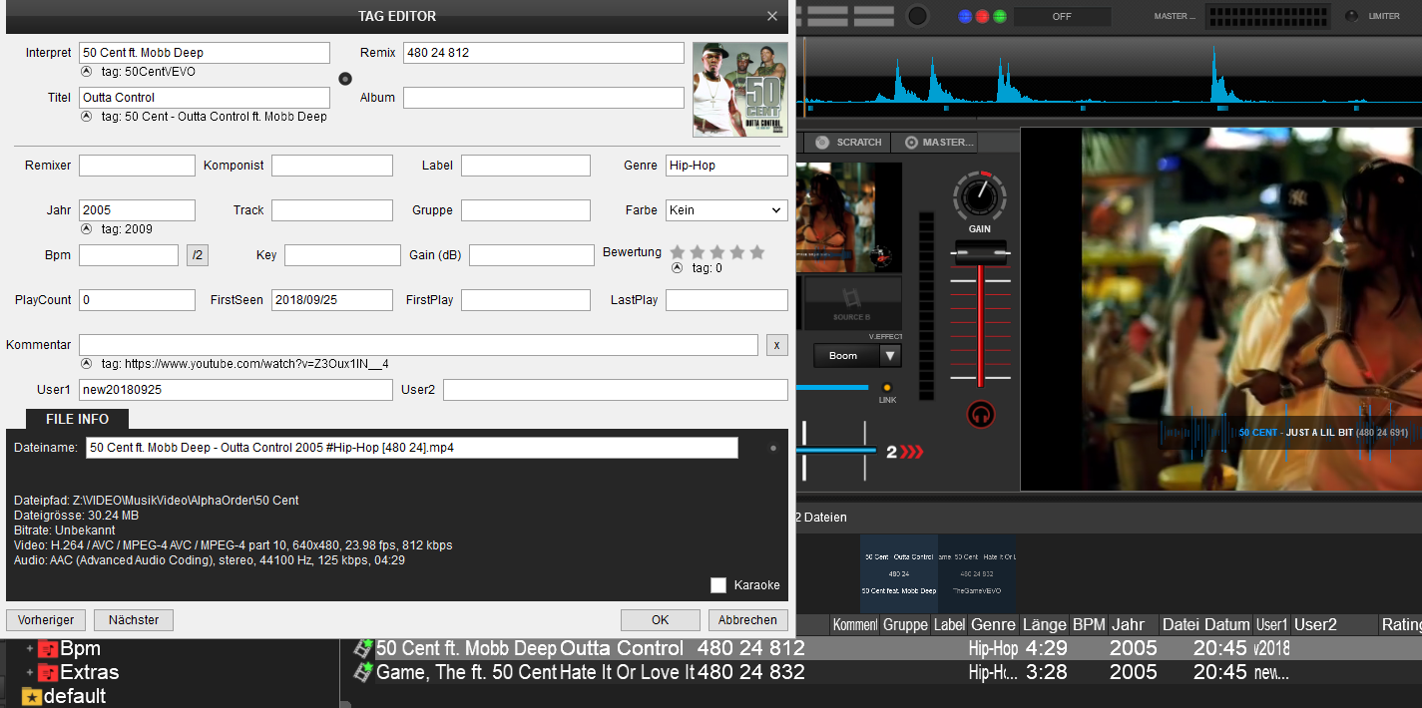Apply Jahr tag 2009 arrow icon
This screenshot has width=1422, height=708.
click(x=86, y=229)
